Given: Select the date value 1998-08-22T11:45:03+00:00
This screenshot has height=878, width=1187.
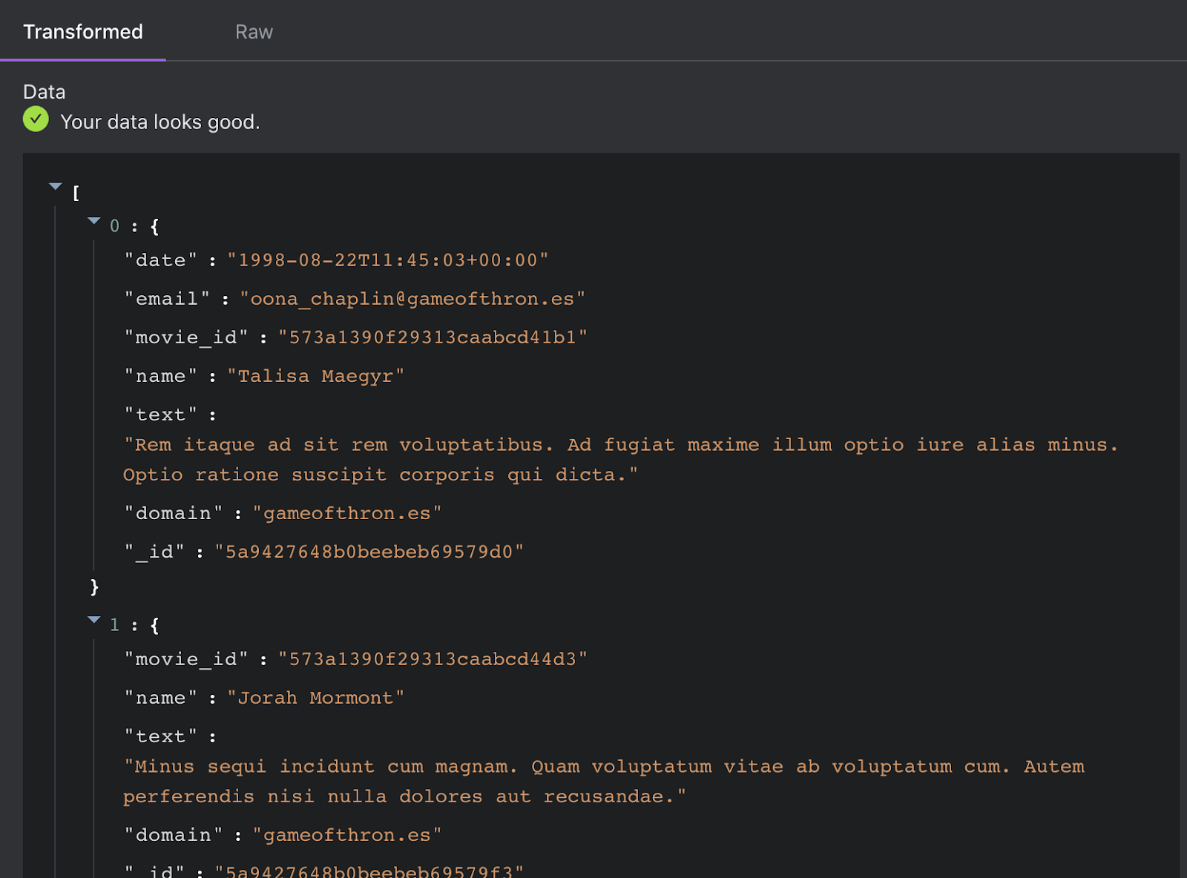Looking at the screenshot, I should pyautogui.click(x=387, y=260).
